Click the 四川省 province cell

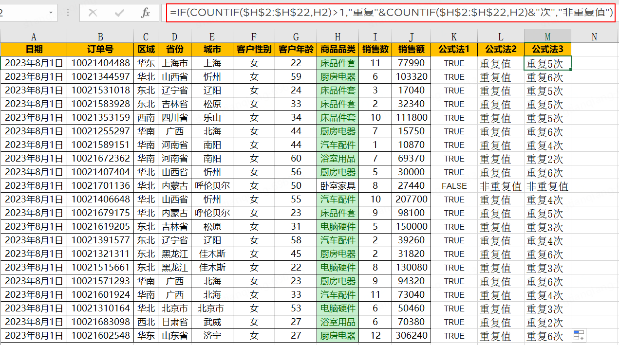[174, 118]
